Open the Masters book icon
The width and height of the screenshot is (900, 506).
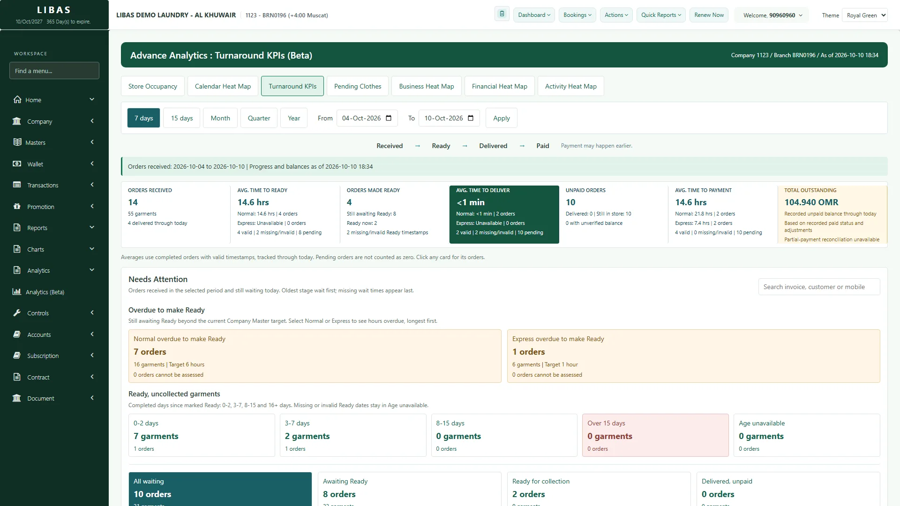pos(17,142)
